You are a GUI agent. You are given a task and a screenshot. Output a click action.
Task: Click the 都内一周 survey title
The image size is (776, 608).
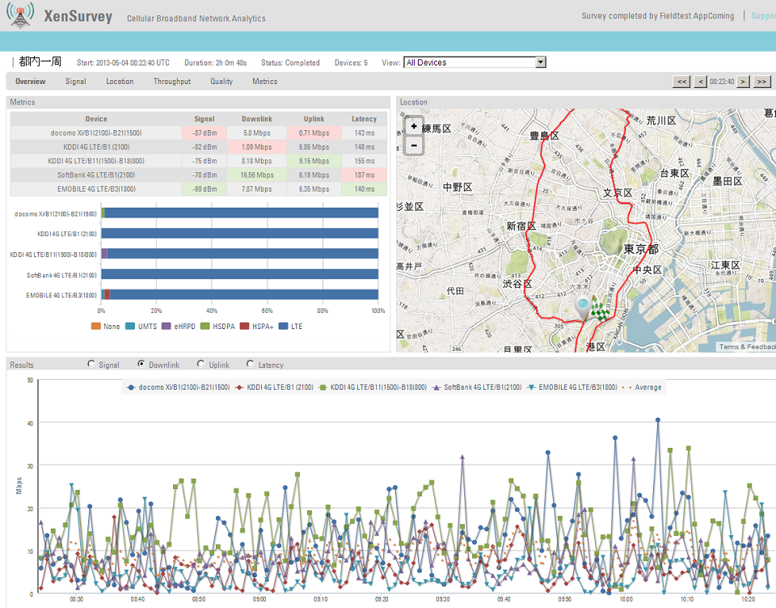pos(40,61)
